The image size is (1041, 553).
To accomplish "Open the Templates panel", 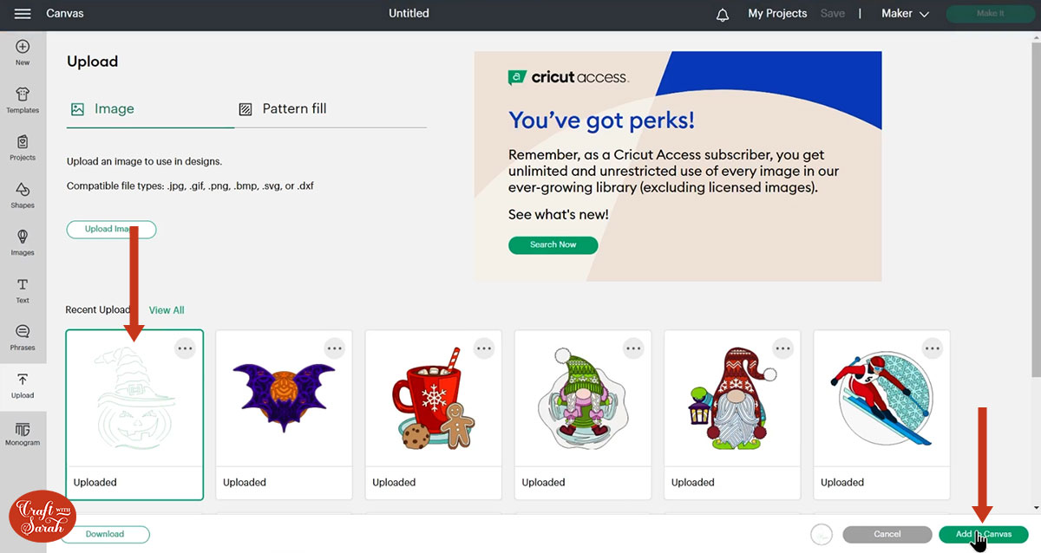I will [23, 100].
